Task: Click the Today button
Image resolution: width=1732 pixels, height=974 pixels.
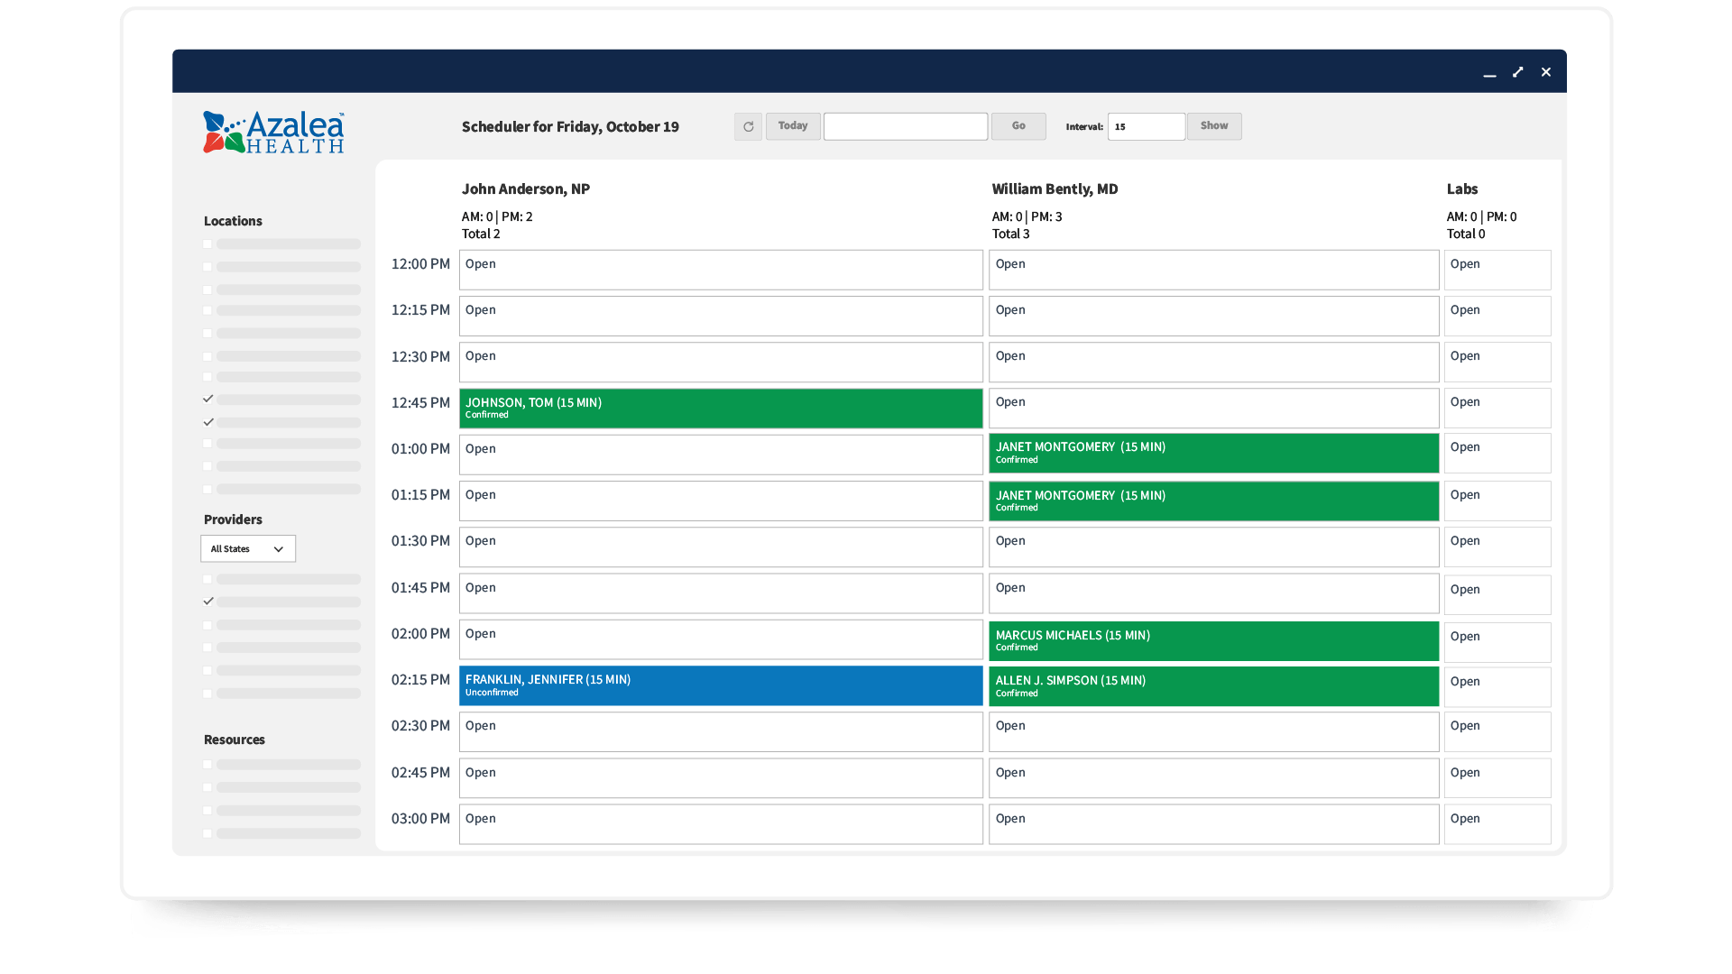Action: (793, 126)
